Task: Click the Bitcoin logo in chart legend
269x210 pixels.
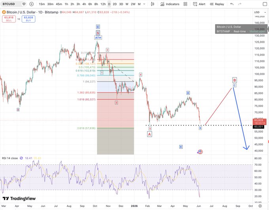Action: [4, 12]
